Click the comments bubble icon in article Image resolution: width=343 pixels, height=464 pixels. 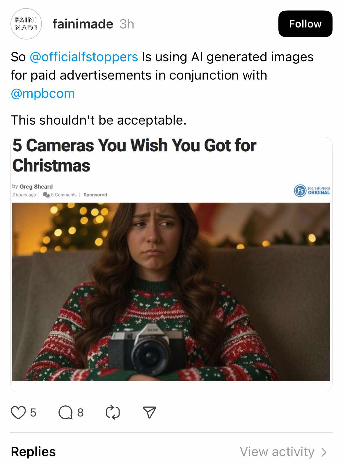pyautogui.click(x=46, y=195)
